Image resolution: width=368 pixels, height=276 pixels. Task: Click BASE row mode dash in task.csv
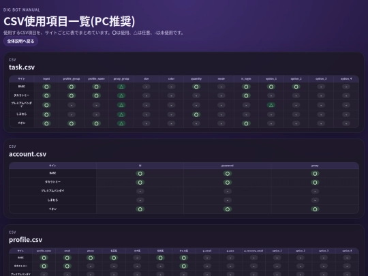[x=221, y=87]
